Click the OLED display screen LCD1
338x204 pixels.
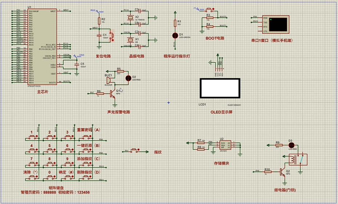tap(220, 88)
